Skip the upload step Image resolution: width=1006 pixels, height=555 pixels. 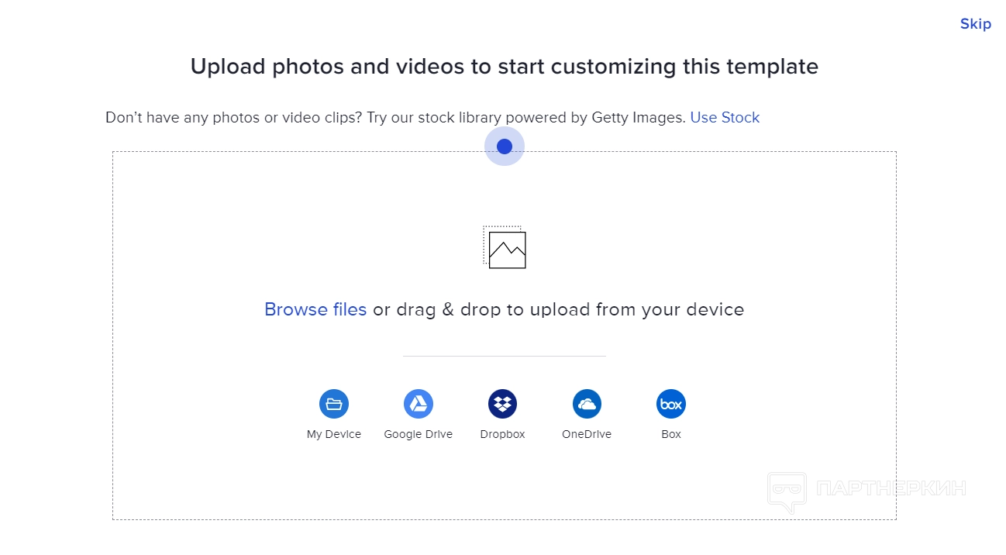coord(975,24)
